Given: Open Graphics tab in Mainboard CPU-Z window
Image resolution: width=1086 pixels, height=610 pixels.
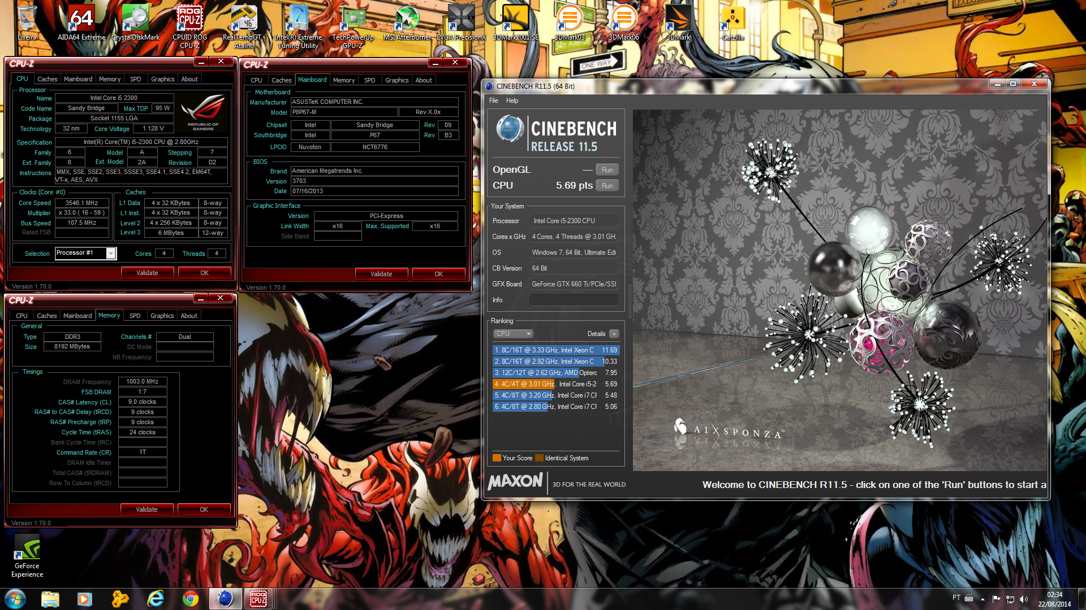Looking at the screenshot, I should (x=397, y=80).
